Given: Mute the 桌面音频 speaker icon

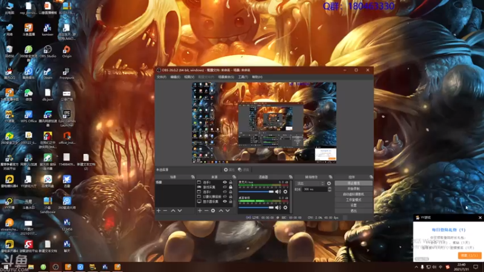Looking at the screenshot, I should tap(278, 207).
